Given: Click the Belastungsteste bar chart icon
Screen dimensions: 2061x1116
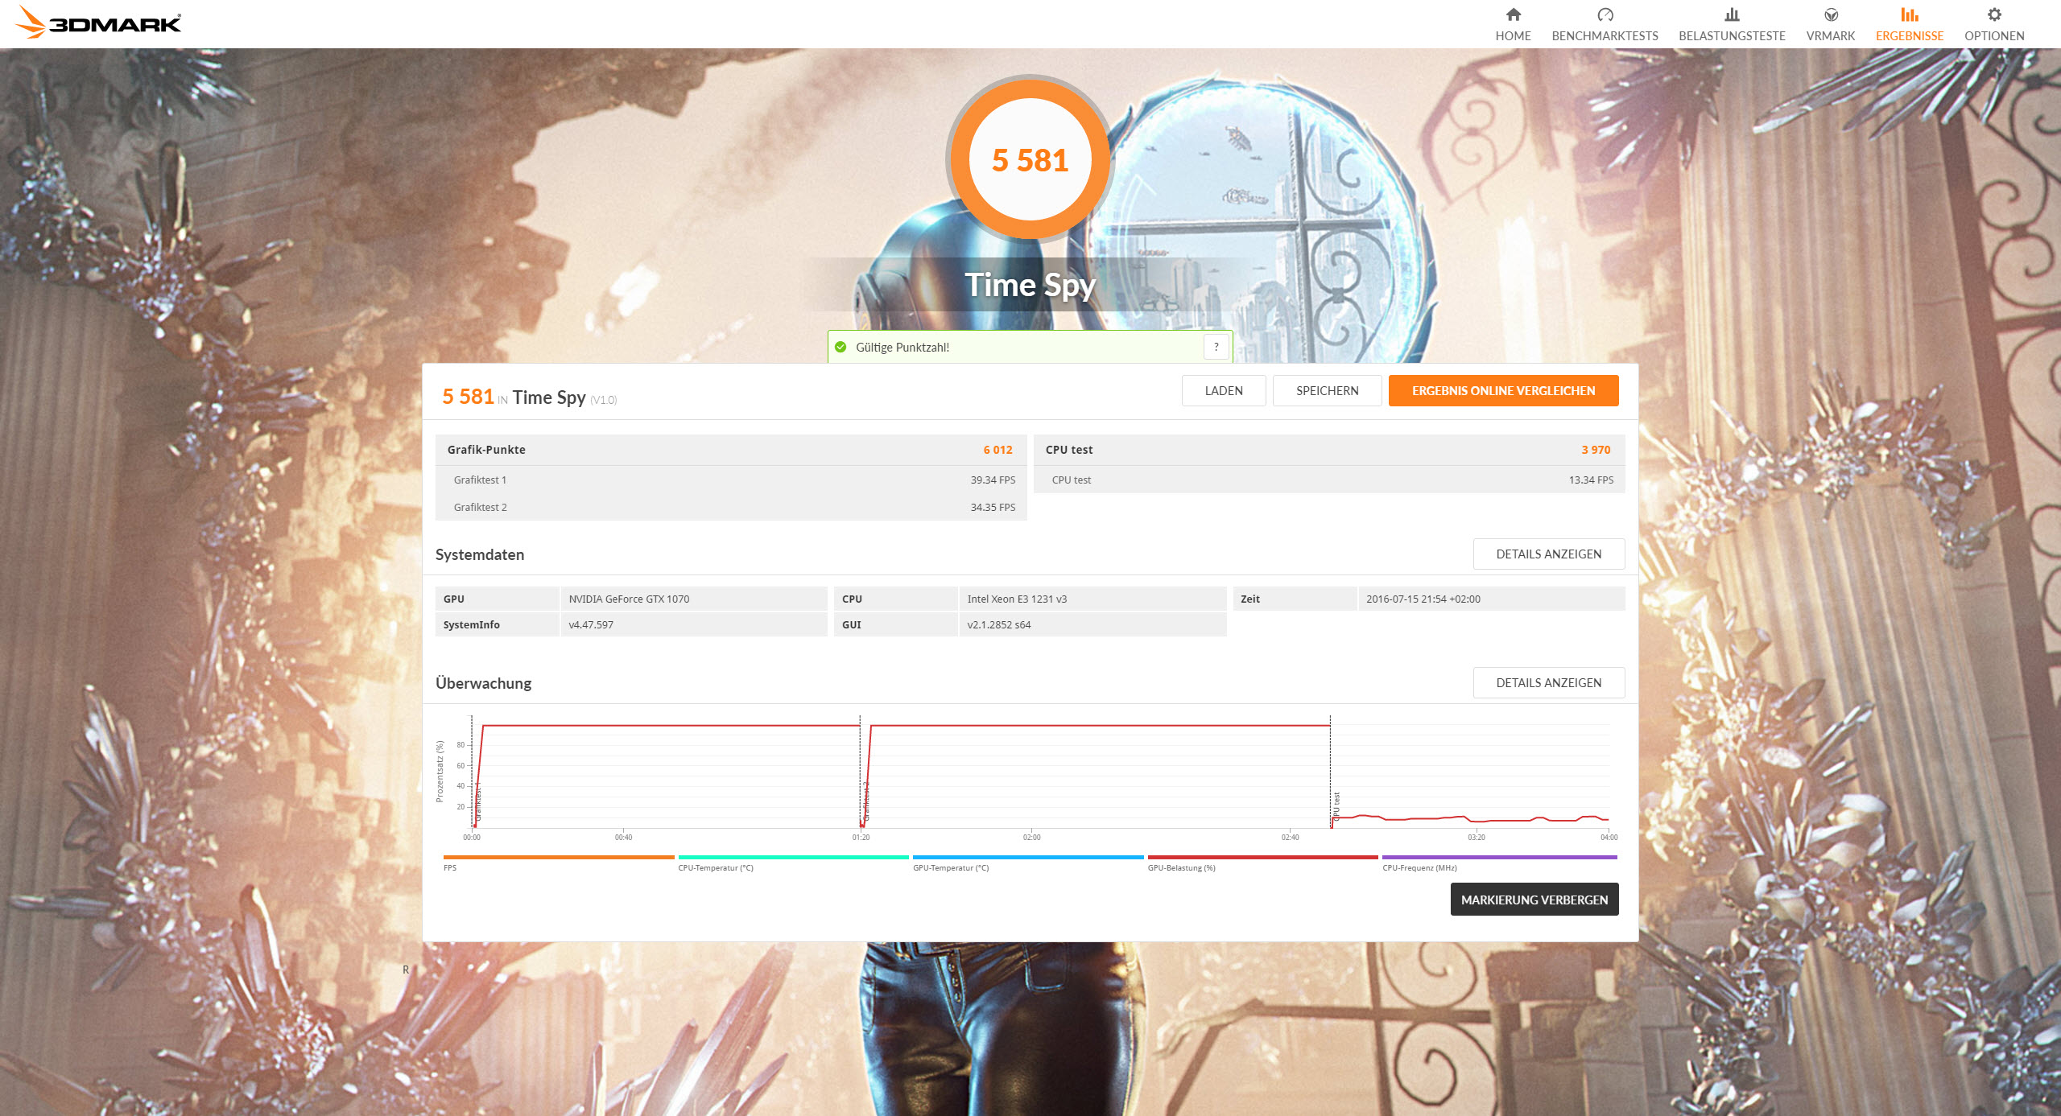Looking at the screenshot, I should click(1732, 15).
